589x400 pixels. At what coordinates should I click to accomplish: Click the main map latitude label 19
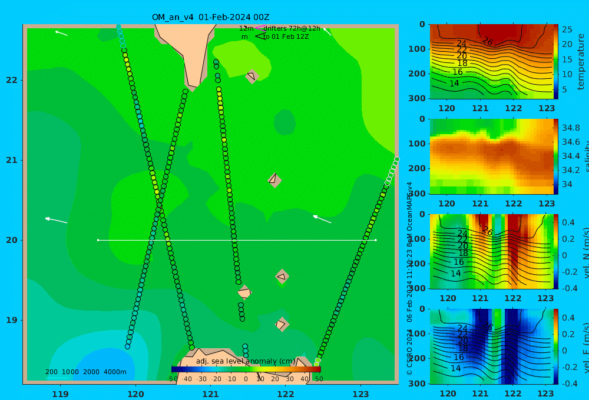[12, 320]
